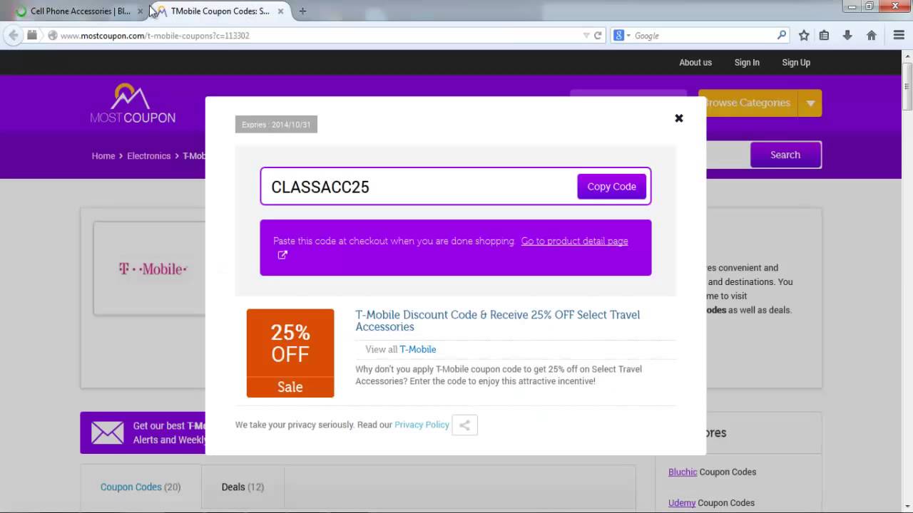Click the share icon beside Privacy Policy

point(464,425)
